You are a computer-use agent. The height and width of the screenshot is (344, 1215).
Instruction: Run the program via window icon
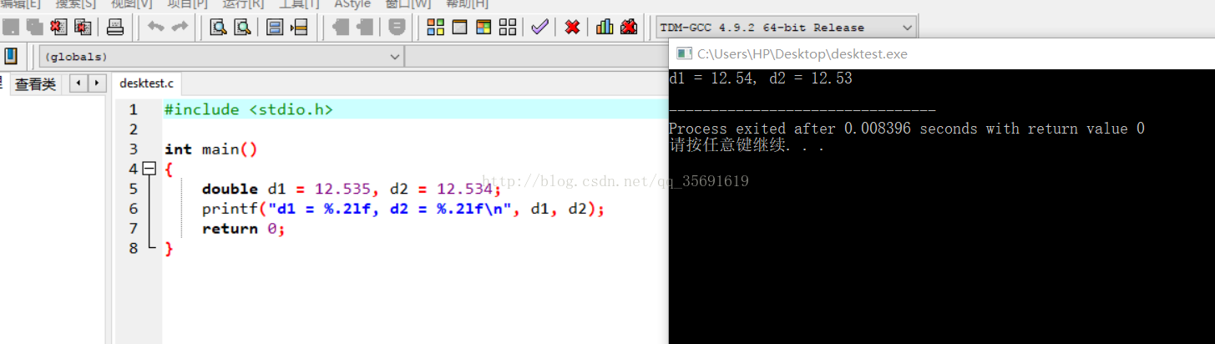459,27
